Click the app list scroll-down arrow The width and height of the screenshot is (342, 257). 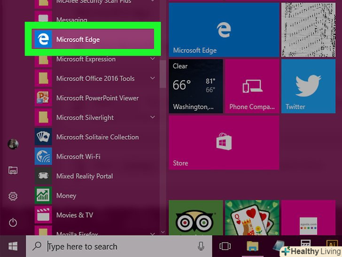click(x=163, y=232)
